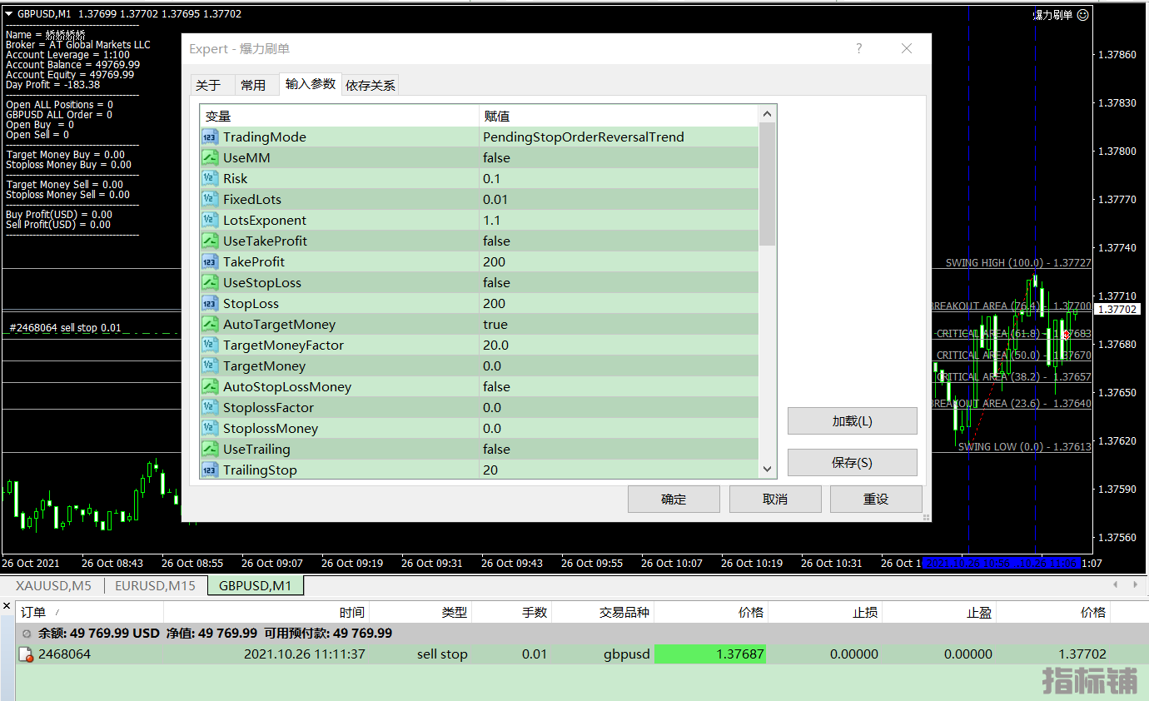The height and width of the screenshot is (701, 1149).
Task: Close the terminal panel with X
Action: coord(7,604)
